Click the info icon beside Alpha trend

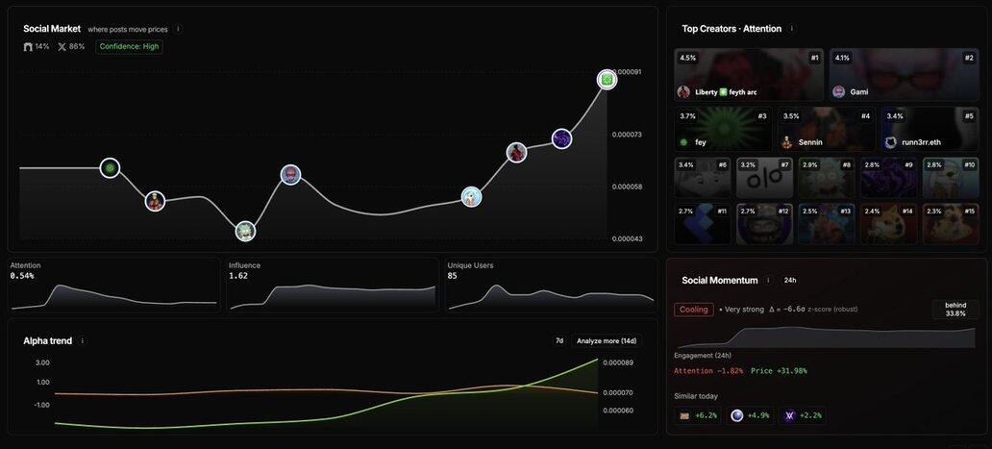83,340
